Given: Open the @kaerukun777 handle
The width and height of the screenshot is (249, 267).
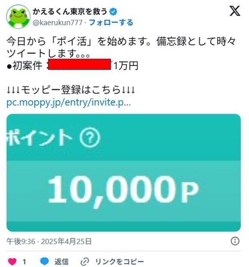Looking at the screenshot, I should [x=58, y=23].
